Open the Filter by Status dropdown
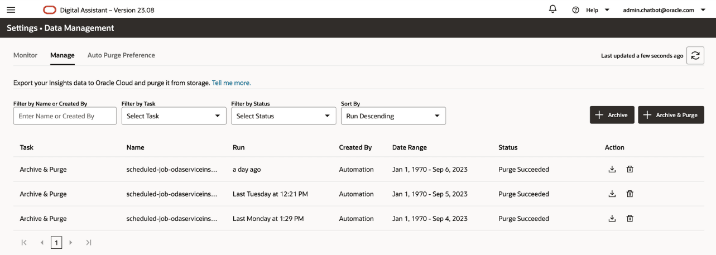This screenshot has width=716, height=255. click(283, 116)
